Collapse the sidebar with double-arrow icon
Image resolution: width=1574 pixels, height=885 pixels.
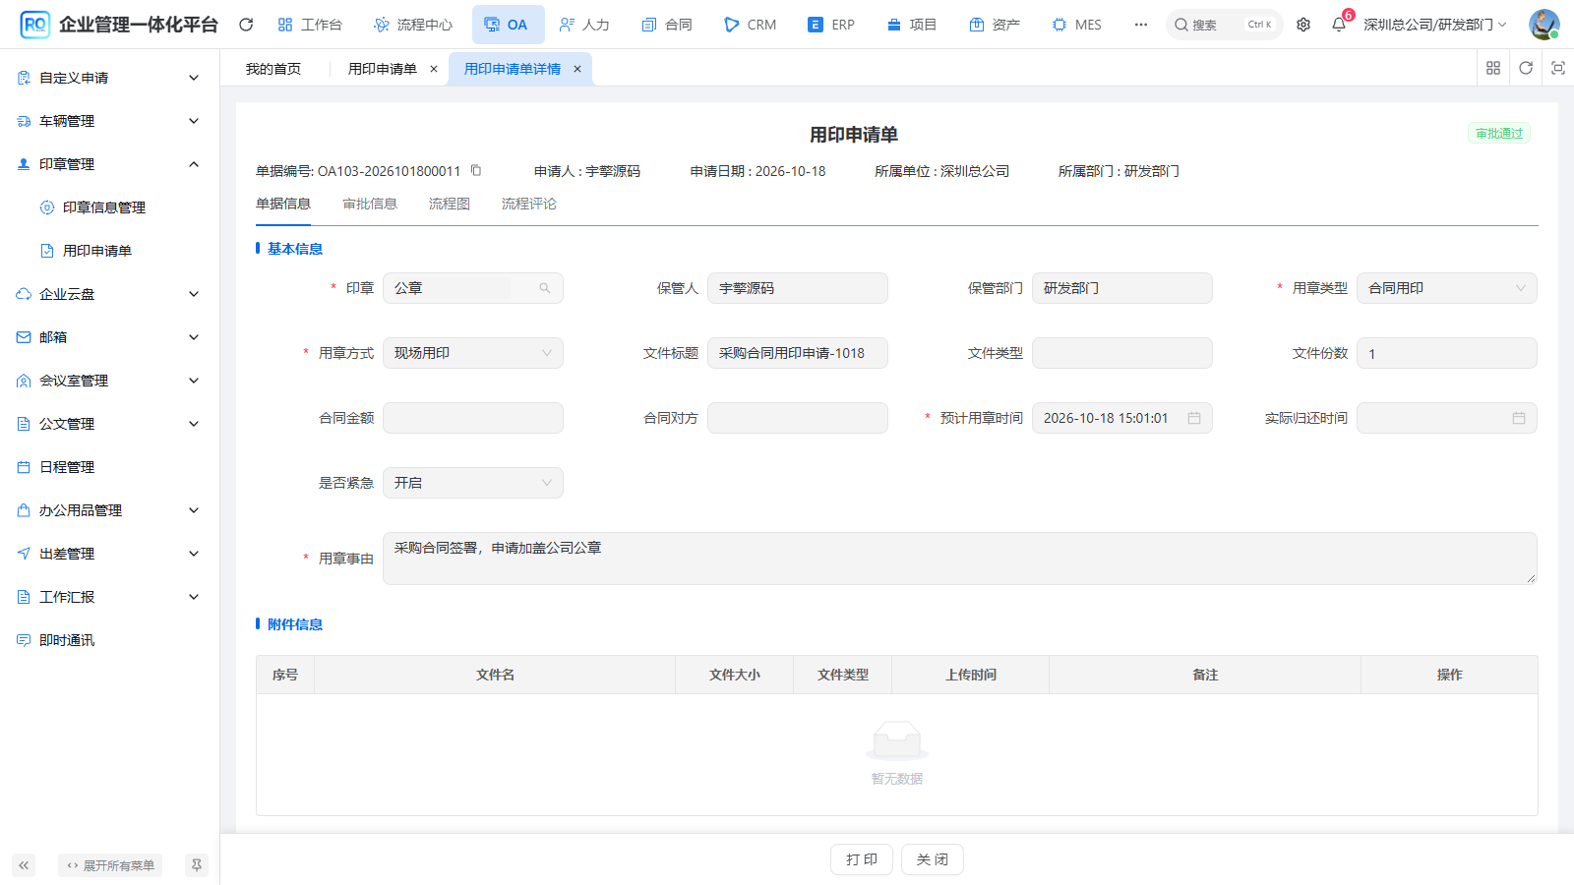[x=24, y=865]
